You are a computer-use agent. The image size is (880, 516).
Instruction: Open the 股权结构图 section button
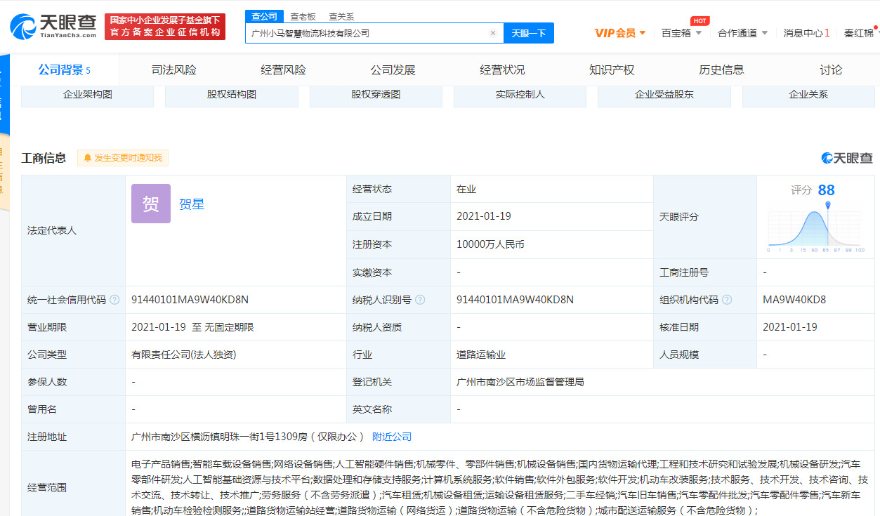[232, 95]
